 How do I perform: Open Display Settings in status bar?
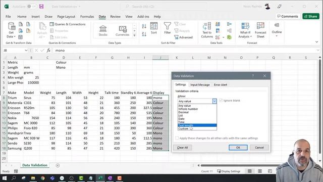229,171
